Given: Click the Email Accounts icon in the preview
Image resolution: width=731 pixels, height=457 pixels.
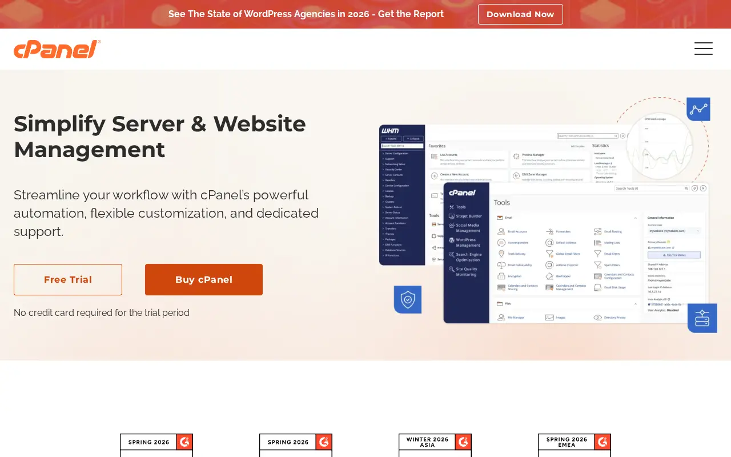Looking at the screenshot, I should 501,231.
